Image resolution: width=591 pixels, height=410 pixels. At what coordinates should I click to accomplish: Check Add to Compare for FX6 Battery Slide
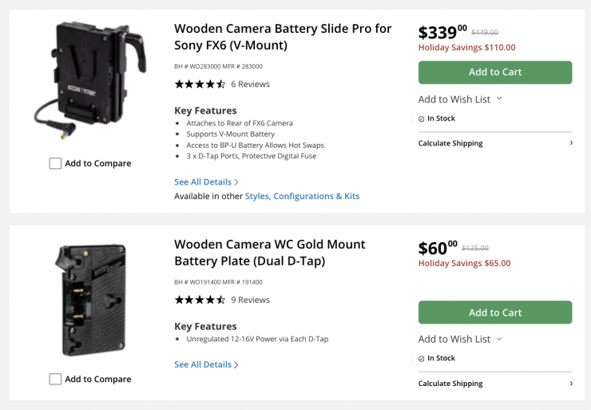tap(55, 163)
